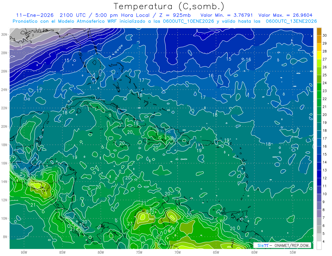The image size is (332, 256).
Task: Click the color scale label 24
Action: pos(325,83)
